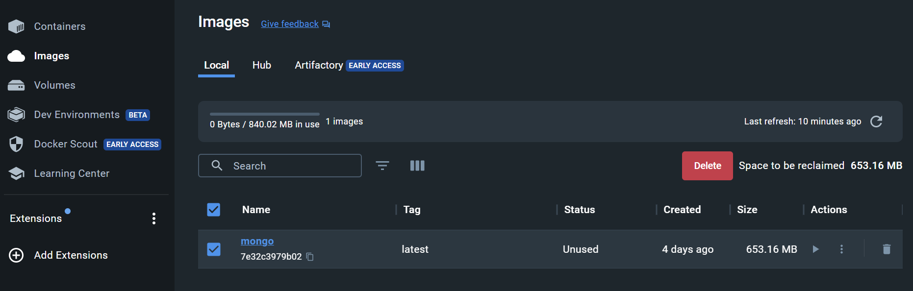
Task: Switch to the Hub tab
Action: point(262,65)
